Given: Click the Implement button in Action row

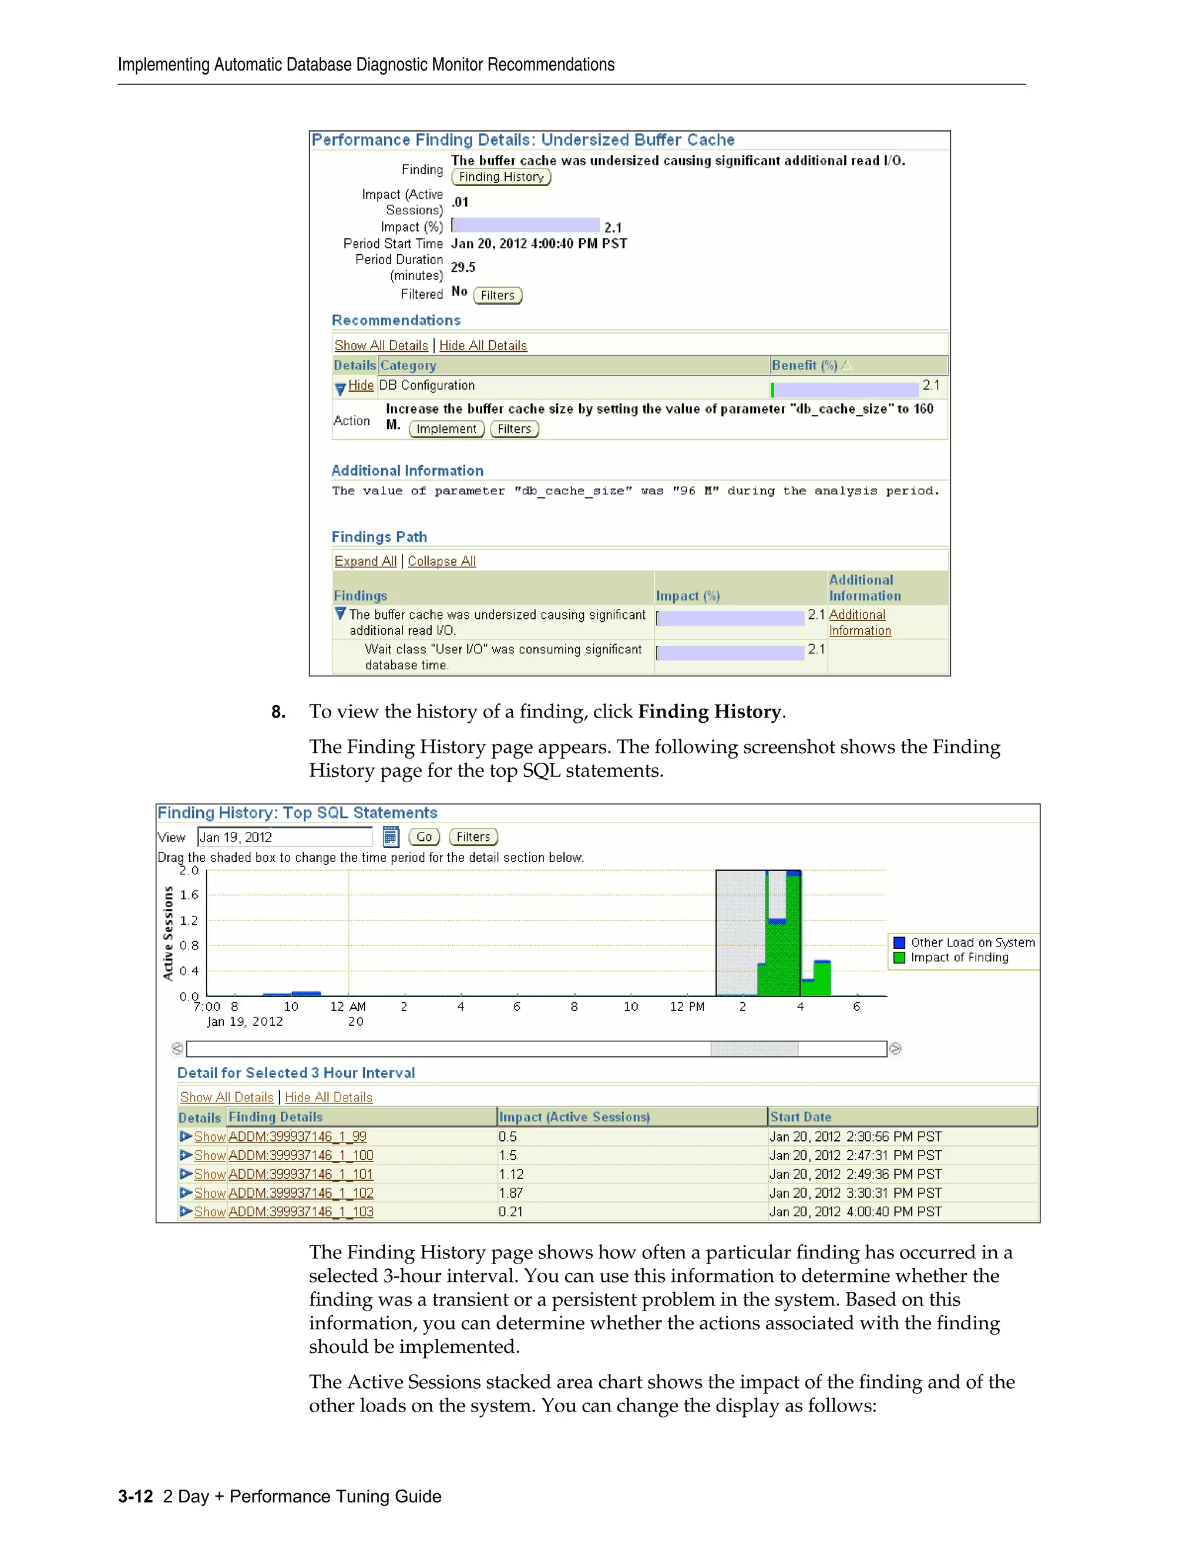Looking at the screenshot, I should pyautogui.click(x=446, y=429).
